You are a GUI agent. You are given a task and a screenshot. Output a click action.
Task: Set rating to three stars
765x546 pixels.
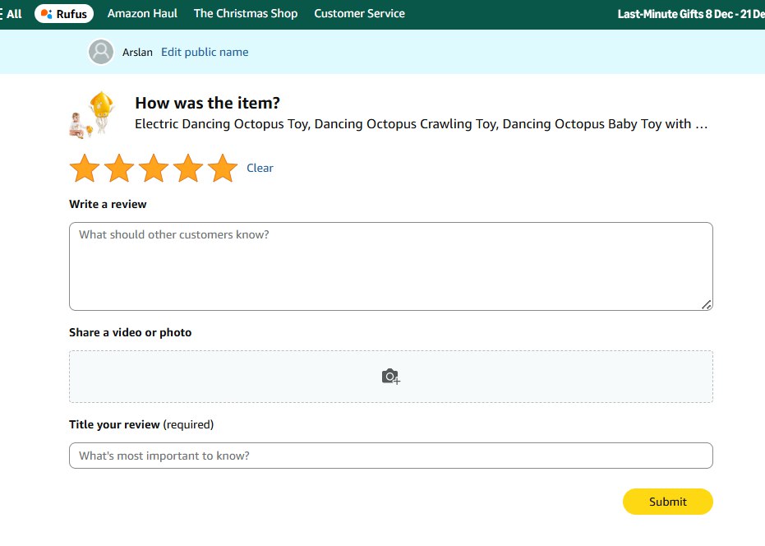click(154, 169)
